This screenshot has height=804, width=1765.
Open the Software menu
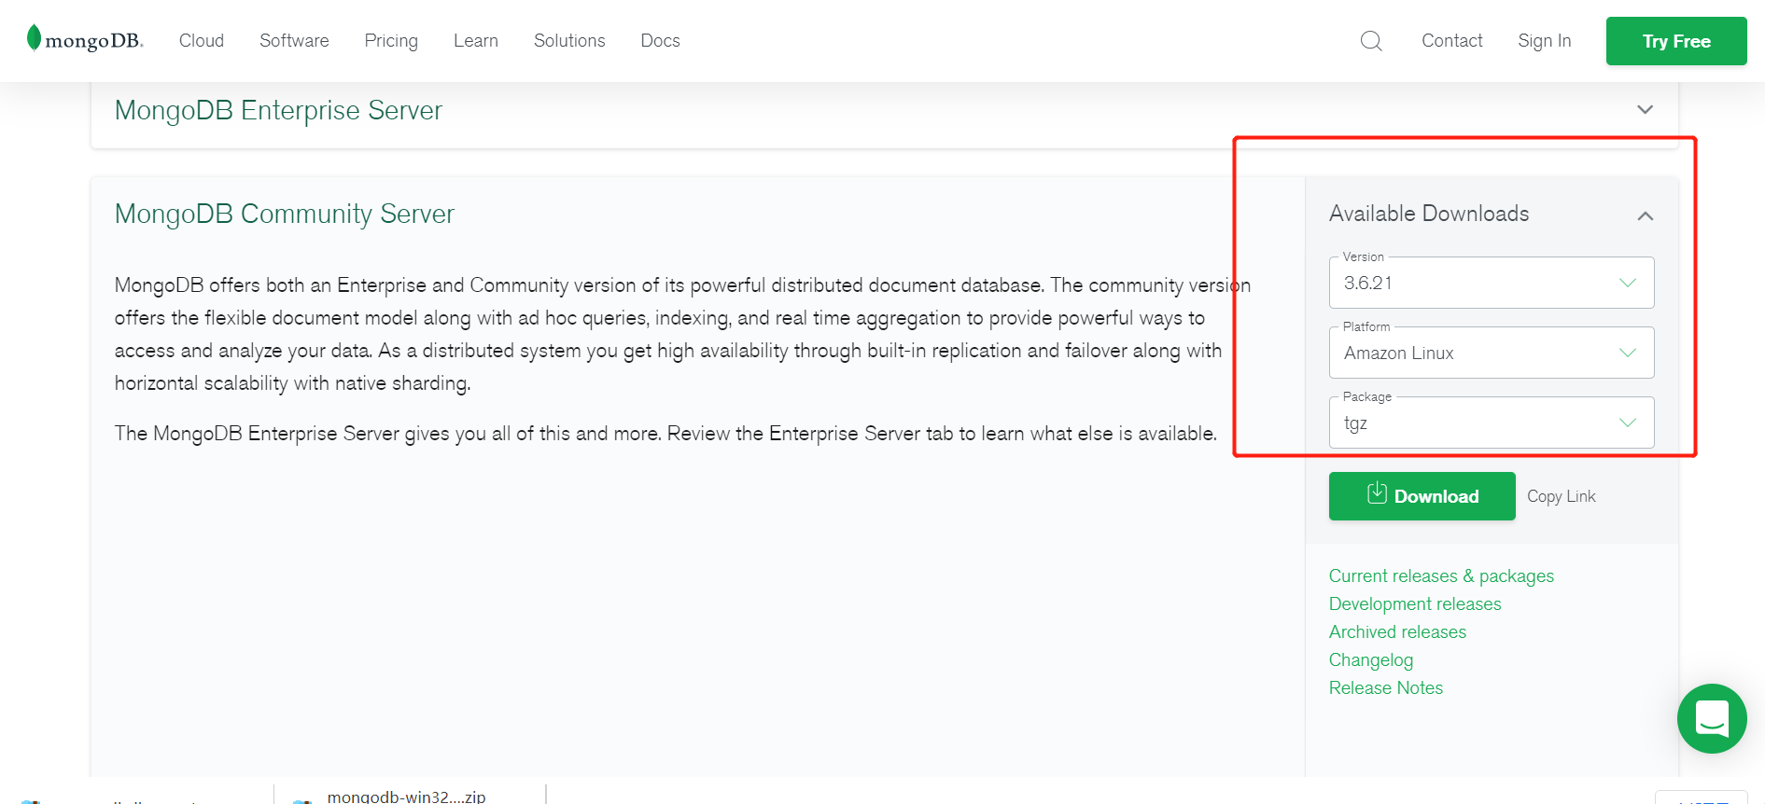coord(294,41)
